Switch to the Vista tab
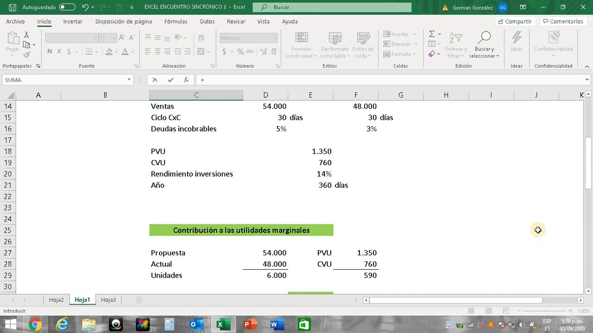The image size is (593, 333). tap(264, 22)
